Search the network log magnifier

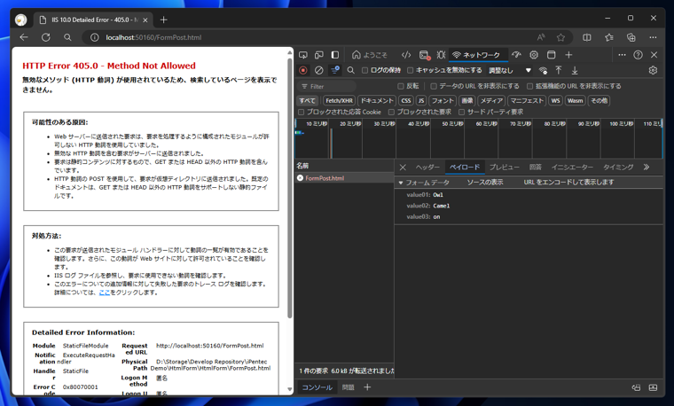pyautogui.click(x=351, y=70)
